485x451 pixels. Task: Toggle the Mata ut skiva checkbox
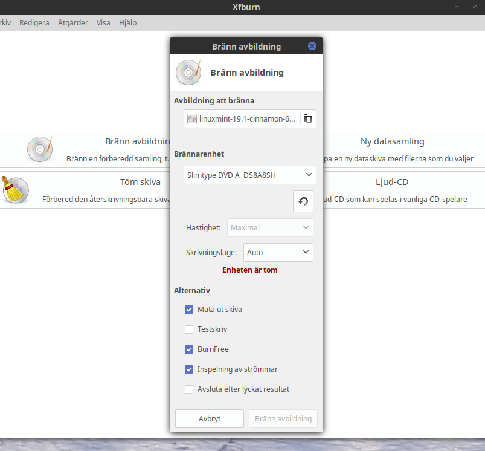pos(189,310)
